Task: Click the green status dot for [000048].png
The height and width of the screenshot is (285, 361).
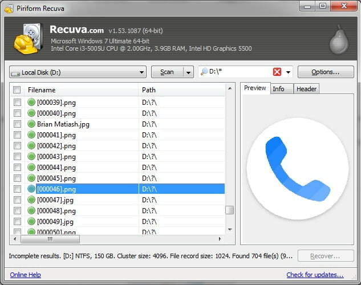Action: tap(31, 210)
